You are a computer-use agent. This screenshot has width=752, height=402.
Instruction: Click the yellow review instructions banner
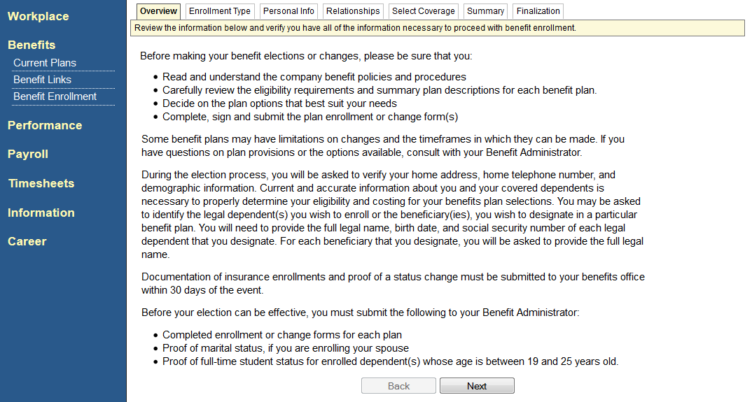pos(438,28)
